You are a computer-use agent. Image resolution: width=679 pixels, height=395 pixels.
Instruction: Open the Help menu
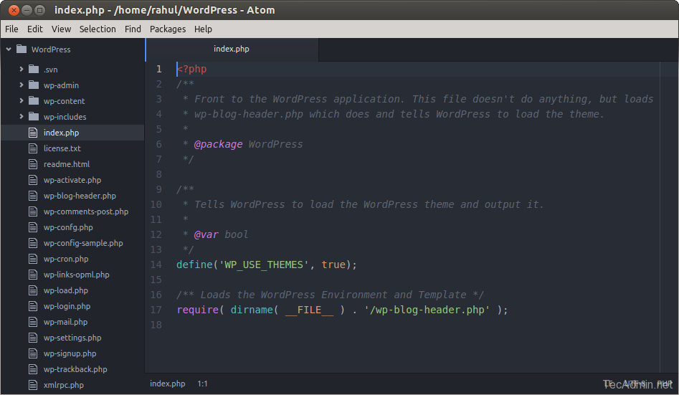click(x=203, y=29)
